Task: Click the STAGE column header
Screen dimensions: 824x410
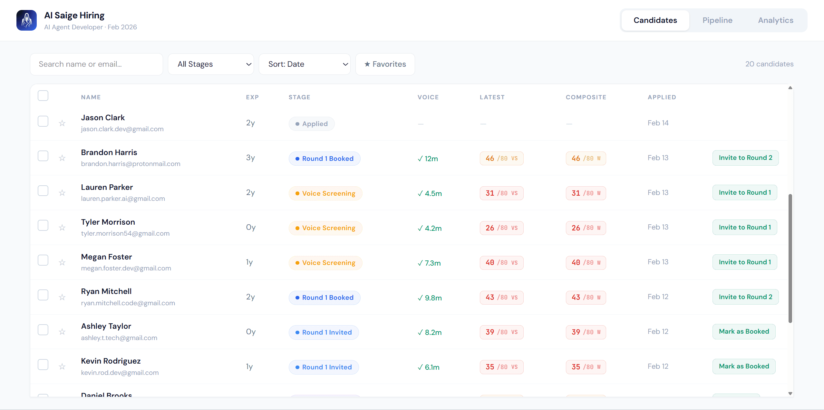Action: point(299,97)
